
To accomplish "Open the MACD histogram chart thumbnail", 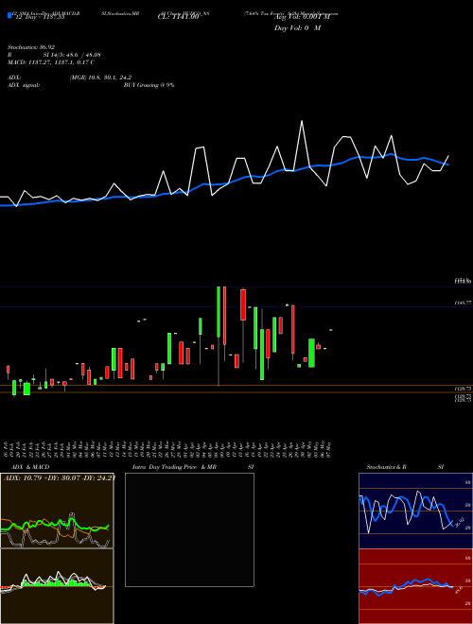I will pos(57,586).
